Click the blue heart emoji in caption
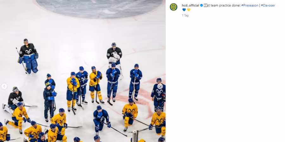The image size is (285, 142). point(184,10)
